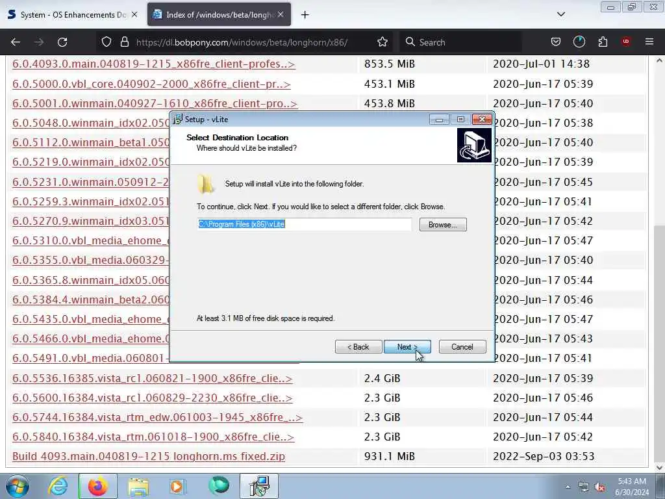
Task: Open the 6.0.4093.0.main.040819-1215 link
Action: (x=153, y=64)
